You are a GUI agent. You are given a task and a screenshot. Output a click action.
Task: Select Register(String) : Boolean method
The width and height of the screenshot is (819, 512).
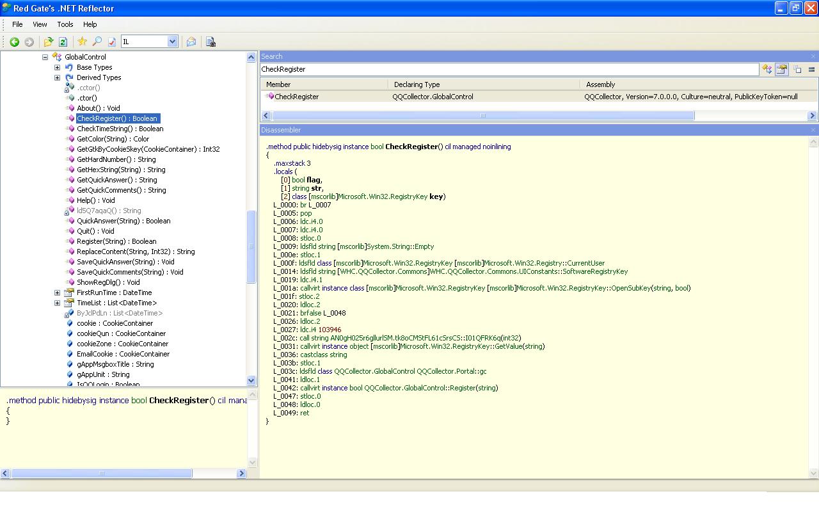click(x=116, y=241)
